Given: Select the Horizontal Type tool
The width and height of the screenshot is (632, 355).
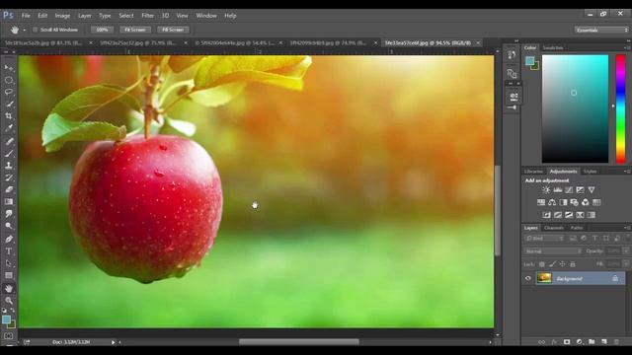Looking at the screenshot, I should 9,251.
